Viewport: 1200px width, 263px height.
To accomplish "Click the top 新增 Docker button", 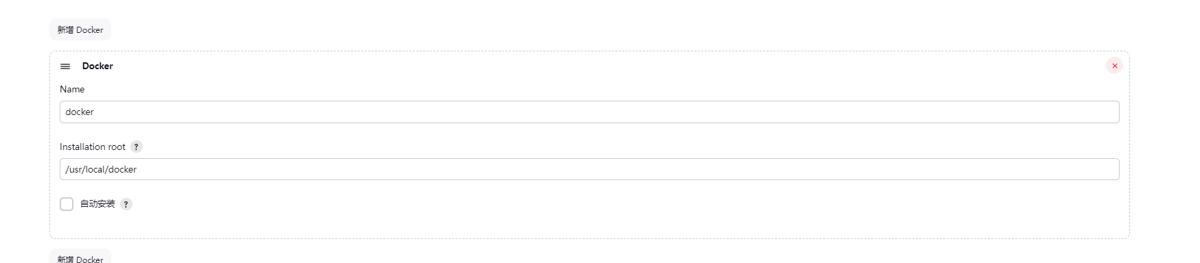I will click(x=80, y=29).
